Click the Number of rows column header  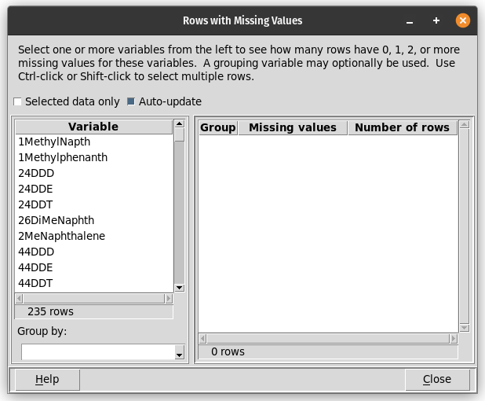pos(402,127)
